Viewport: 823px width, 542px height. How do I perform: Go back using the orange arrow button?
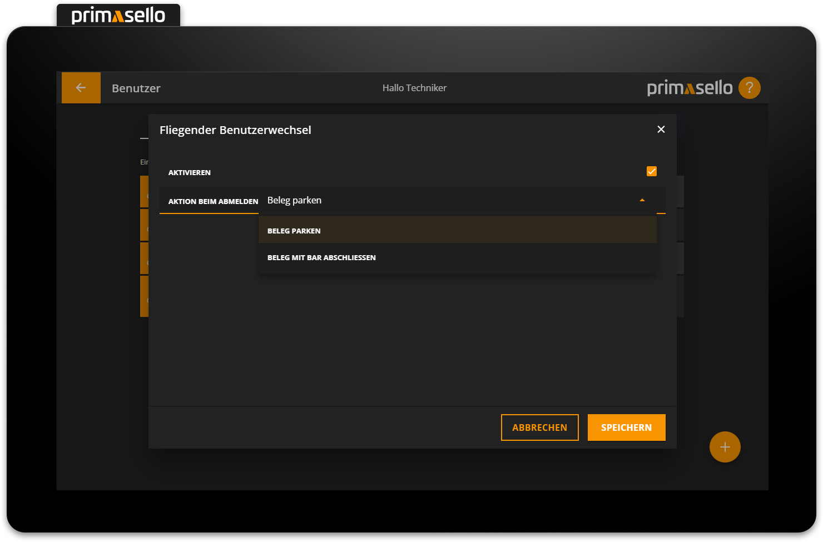[x=81, y=88]
